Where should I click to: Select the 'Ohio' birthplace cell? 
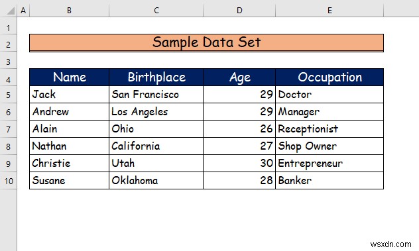[156, 129]
